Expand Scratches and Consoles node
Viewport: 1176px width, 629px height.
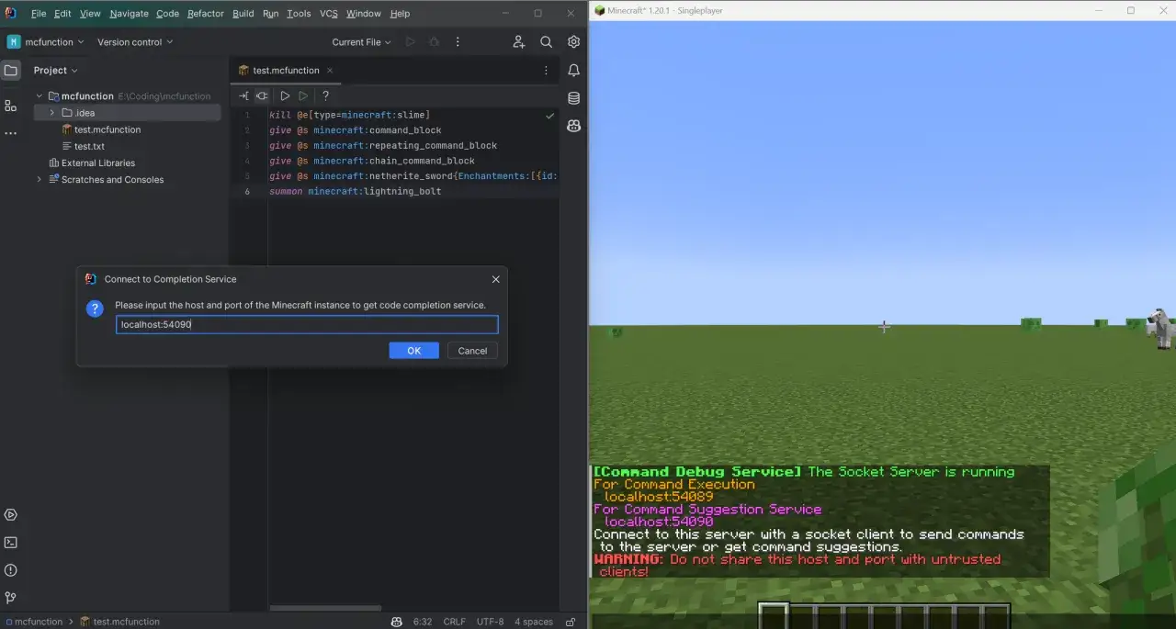click(40, 180)
